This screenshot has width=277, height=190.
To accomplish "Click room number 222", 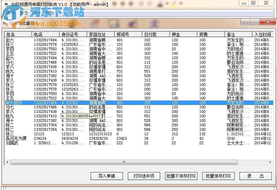I will point(120,143).
